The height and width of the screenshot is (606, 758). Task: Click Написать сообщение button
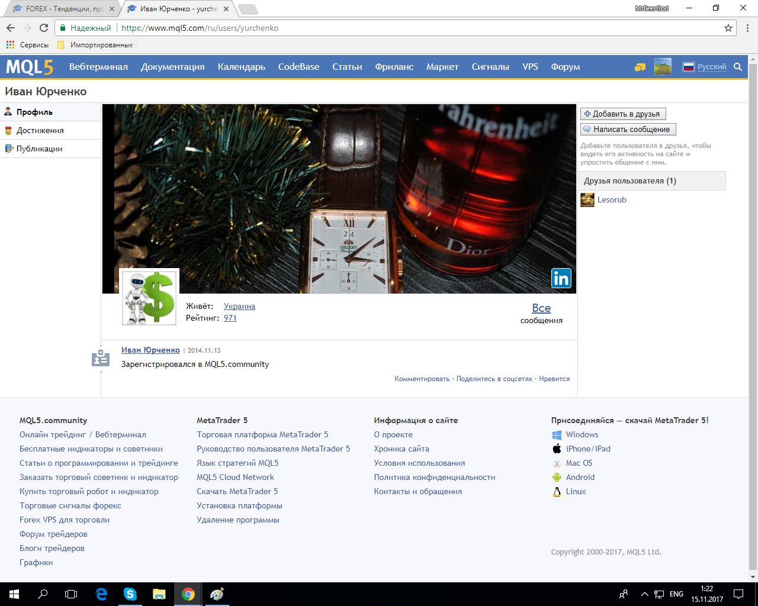(x=628, y=129)
